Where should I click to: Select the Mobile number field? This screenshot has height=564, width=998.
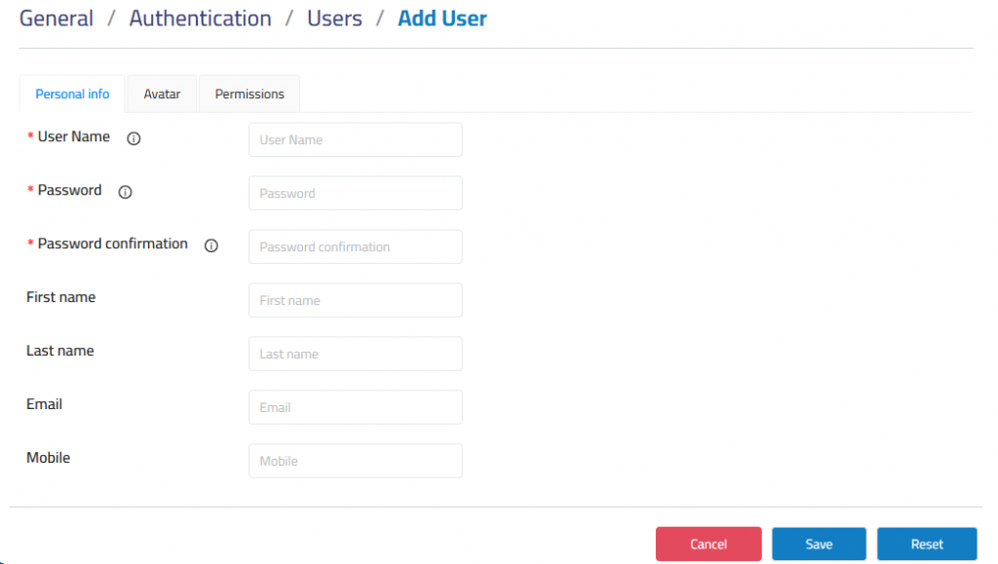tap(355, 461)
